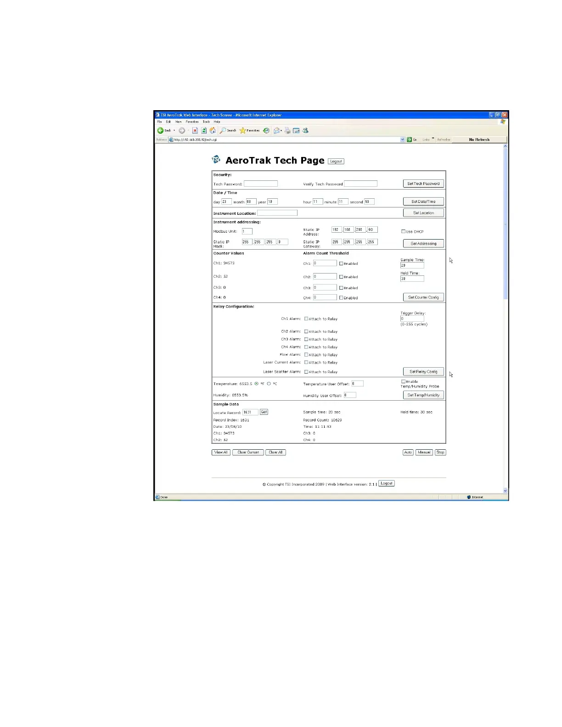
Task: Attach Laser Scatter Alarm to relay
Action: 306,372
